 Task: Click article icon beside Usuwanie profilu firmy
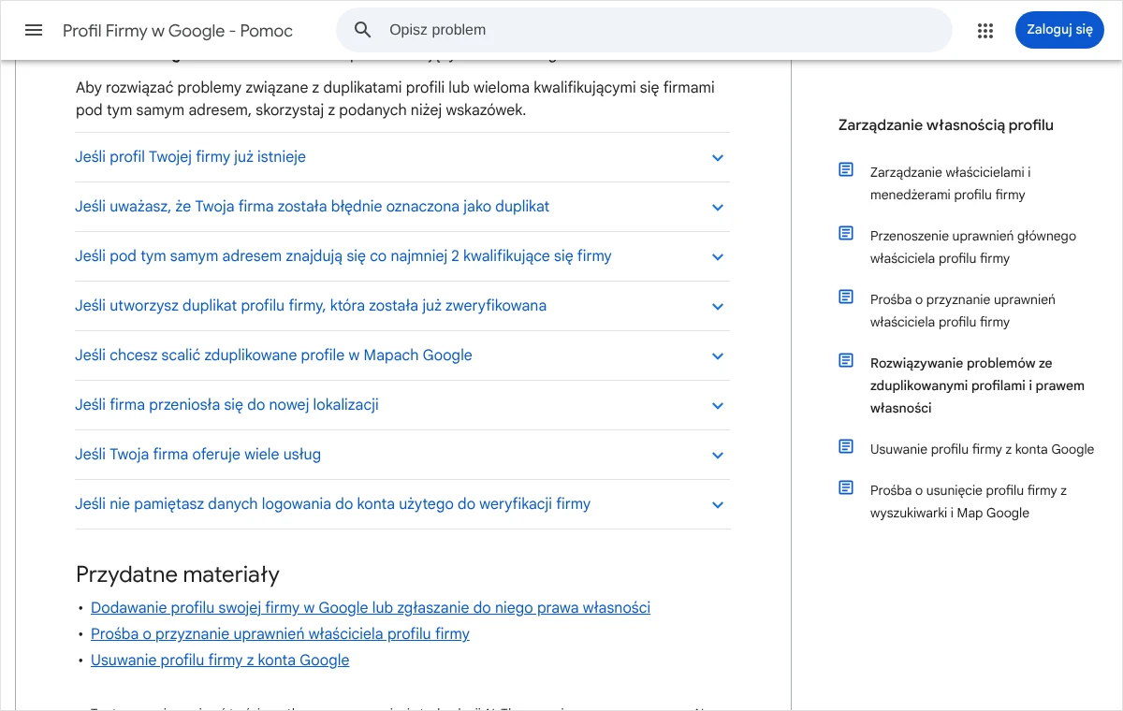click(x=846, y=446)
